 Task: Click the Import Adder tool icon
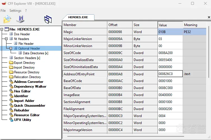click(11, 101)
